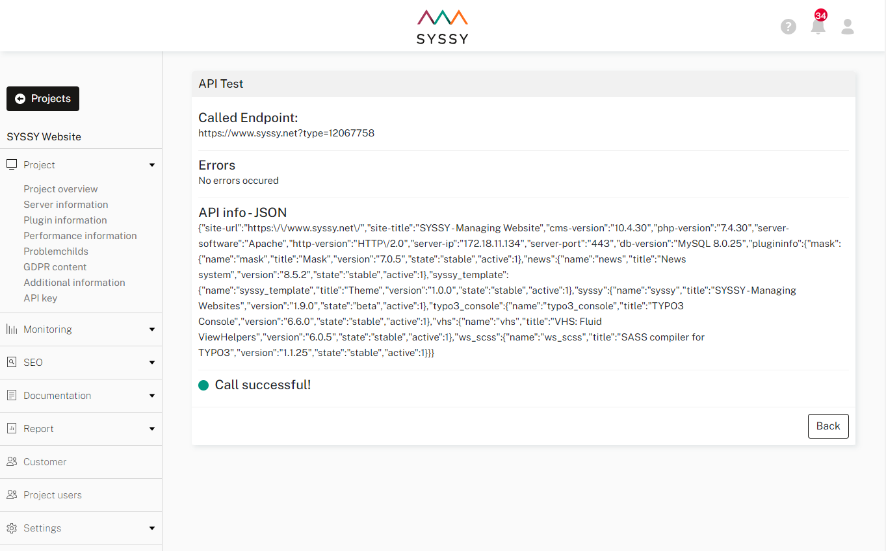
Task: Click the green Call successful status indicator
Action: pos(203,385)
